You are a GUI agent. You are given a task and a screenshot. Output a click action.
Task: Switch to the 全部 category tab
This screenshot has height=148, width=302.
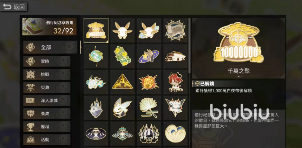pos(50,47)
